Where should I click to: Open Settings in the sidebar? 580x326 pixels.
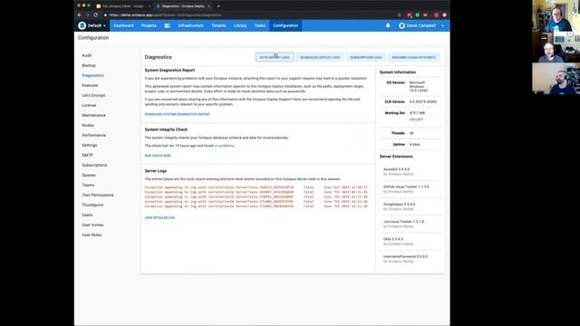coord(90,145)
